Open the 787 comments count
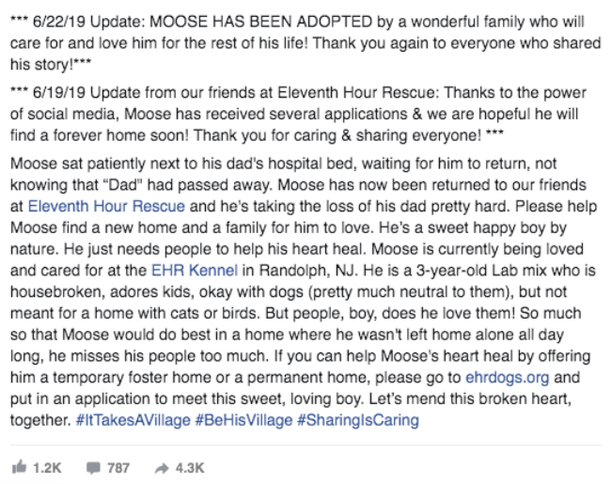 (118, 468)
